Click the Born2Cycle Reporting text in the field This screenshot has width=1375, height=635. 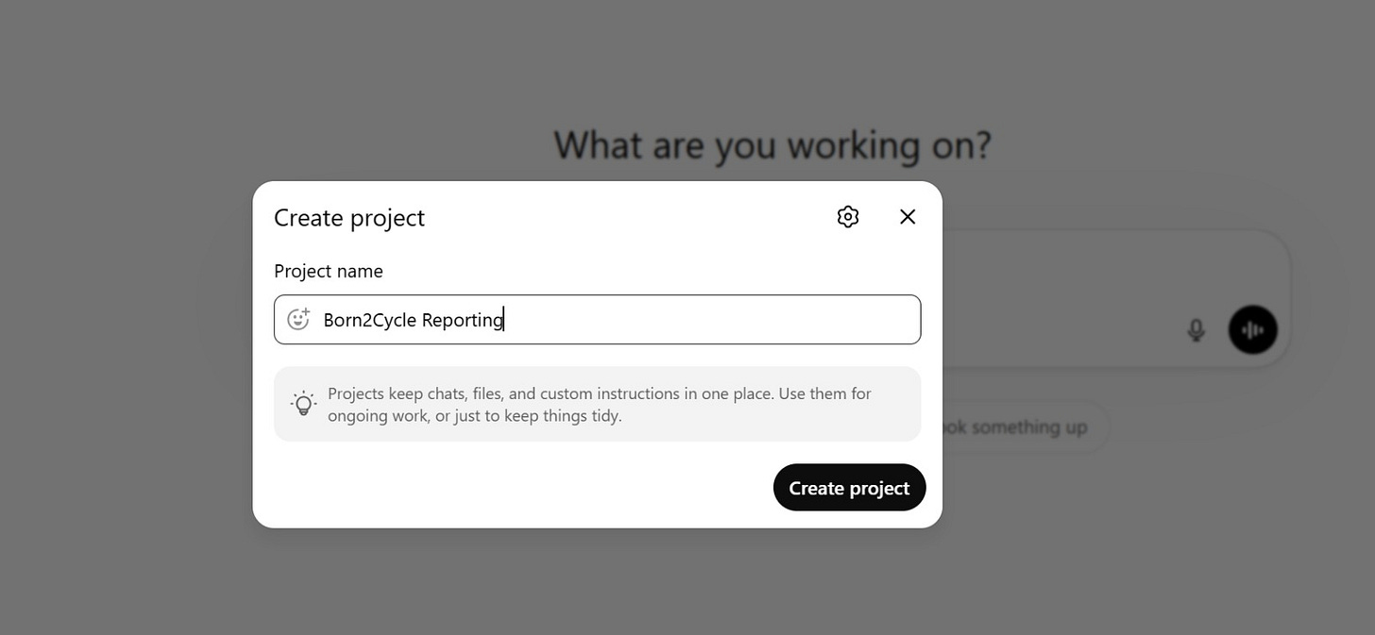[x=414, y=320]
